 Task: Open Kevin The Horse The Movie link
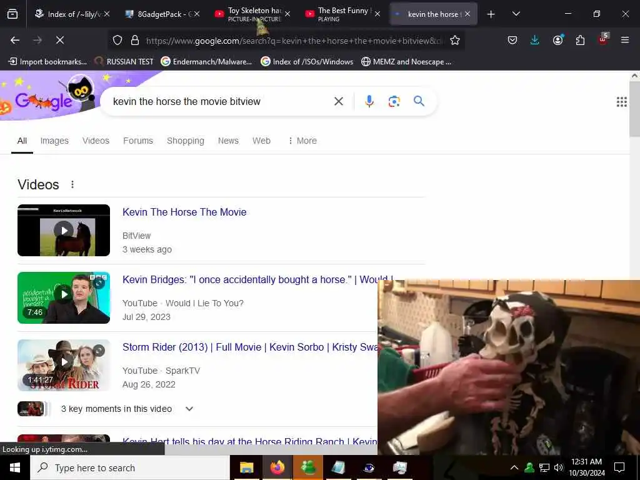184,212
